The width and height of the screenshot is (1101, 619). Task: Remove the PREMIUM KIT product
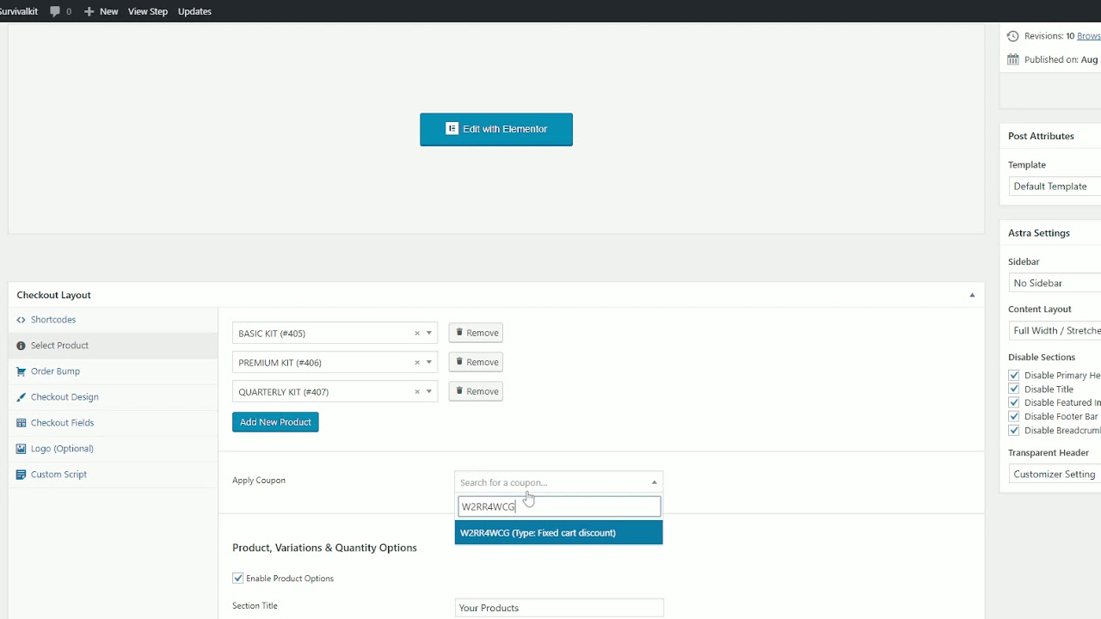pyautogui.click(x=476, y=362)
